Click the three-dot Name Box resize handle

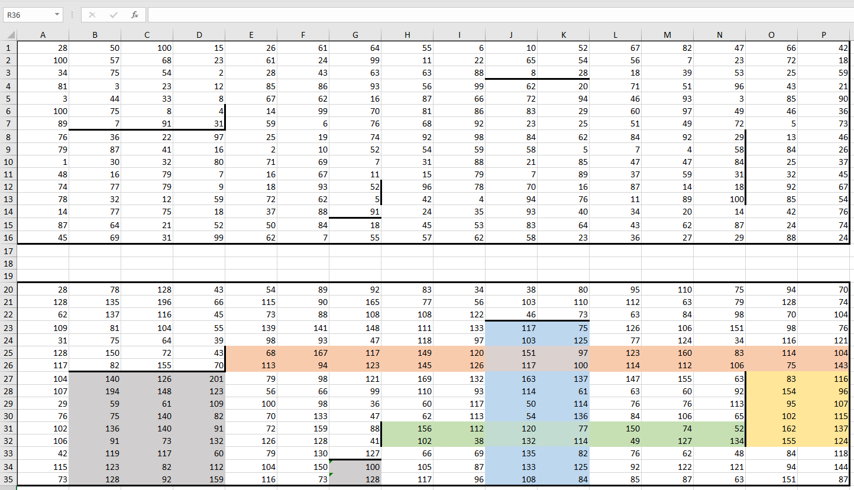click(x=72, y=15)
